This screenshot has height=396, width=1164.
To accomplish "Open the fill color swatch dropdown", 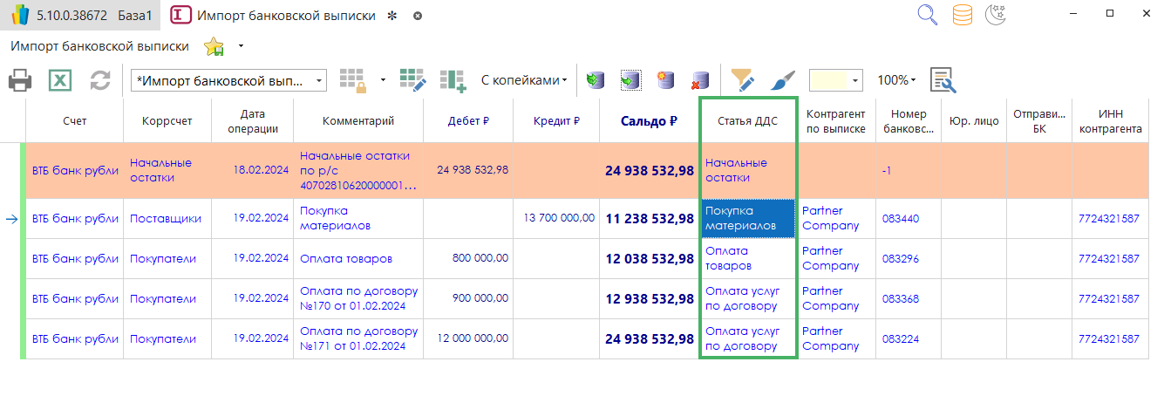I will 855,81.
